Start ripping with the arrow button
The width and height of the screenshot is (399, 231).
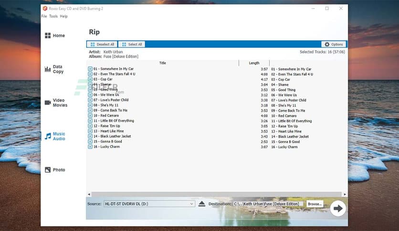[338, 209]
